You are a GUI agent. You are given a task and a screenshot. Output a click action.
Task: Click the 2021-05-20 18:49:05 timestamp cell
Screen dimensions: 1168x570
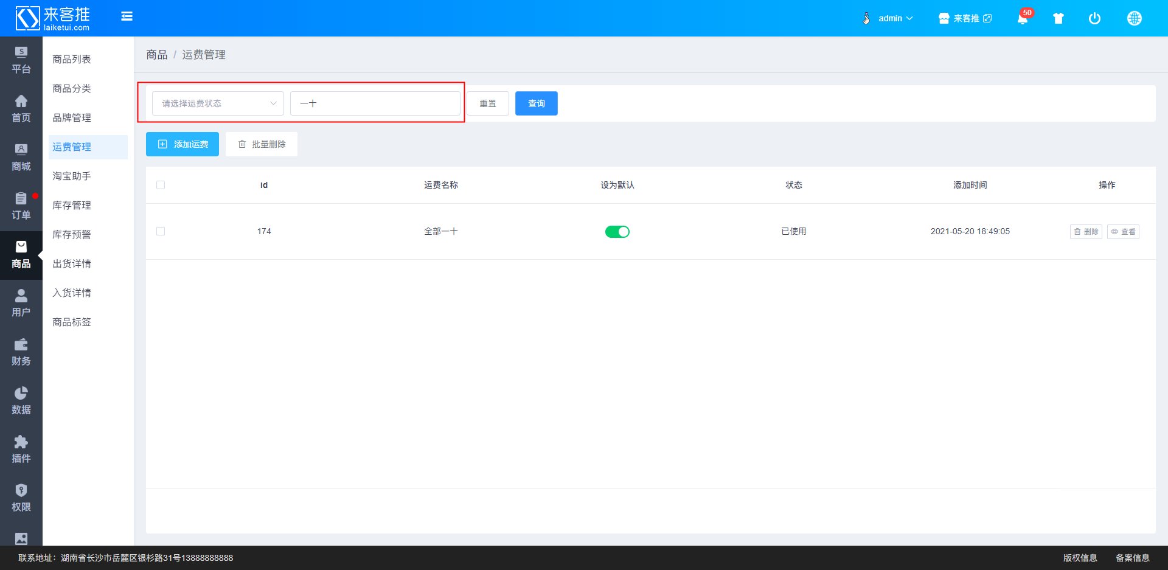(970, 231)
